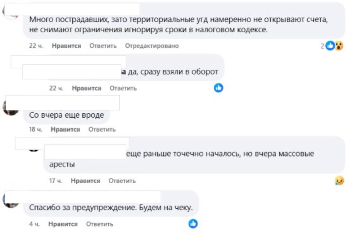Click Ответить under 'Со вчера еще вроде'
The image size is (357, 235).
[x=102, y=129]
